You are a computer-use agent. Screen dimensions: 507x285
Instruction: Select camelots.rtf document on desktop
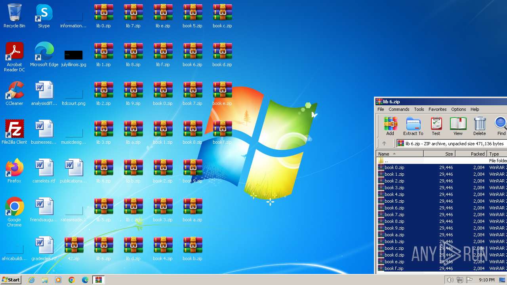(44, 171)
